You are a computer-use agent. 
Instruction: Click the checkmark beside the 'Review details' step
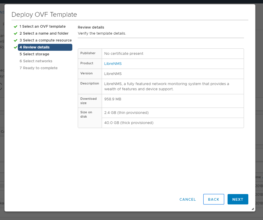tap(16, 47)
